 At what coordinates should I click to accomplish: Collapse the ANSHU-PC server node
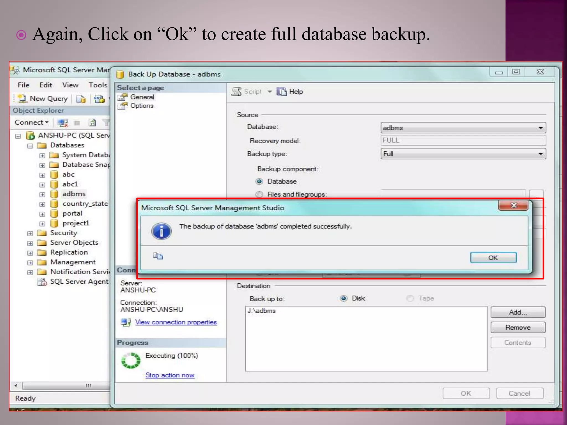click(x=18, y=136)
